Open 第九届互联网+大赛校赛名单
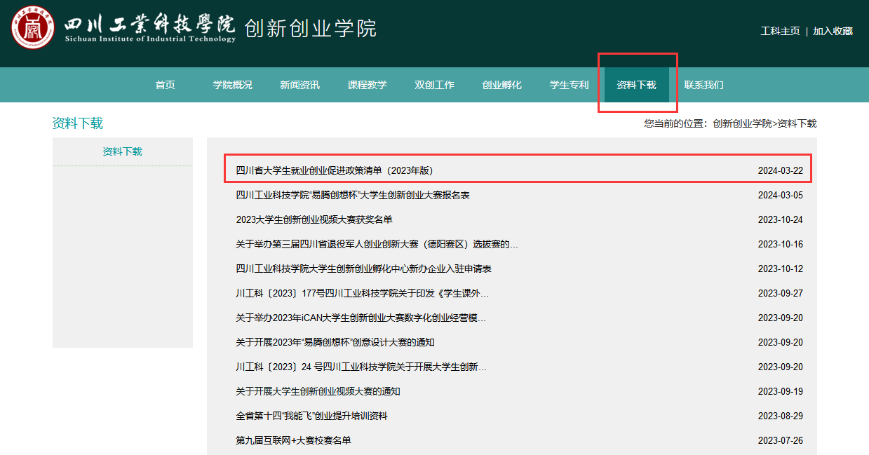869x455 pixels. coord(293,440)
